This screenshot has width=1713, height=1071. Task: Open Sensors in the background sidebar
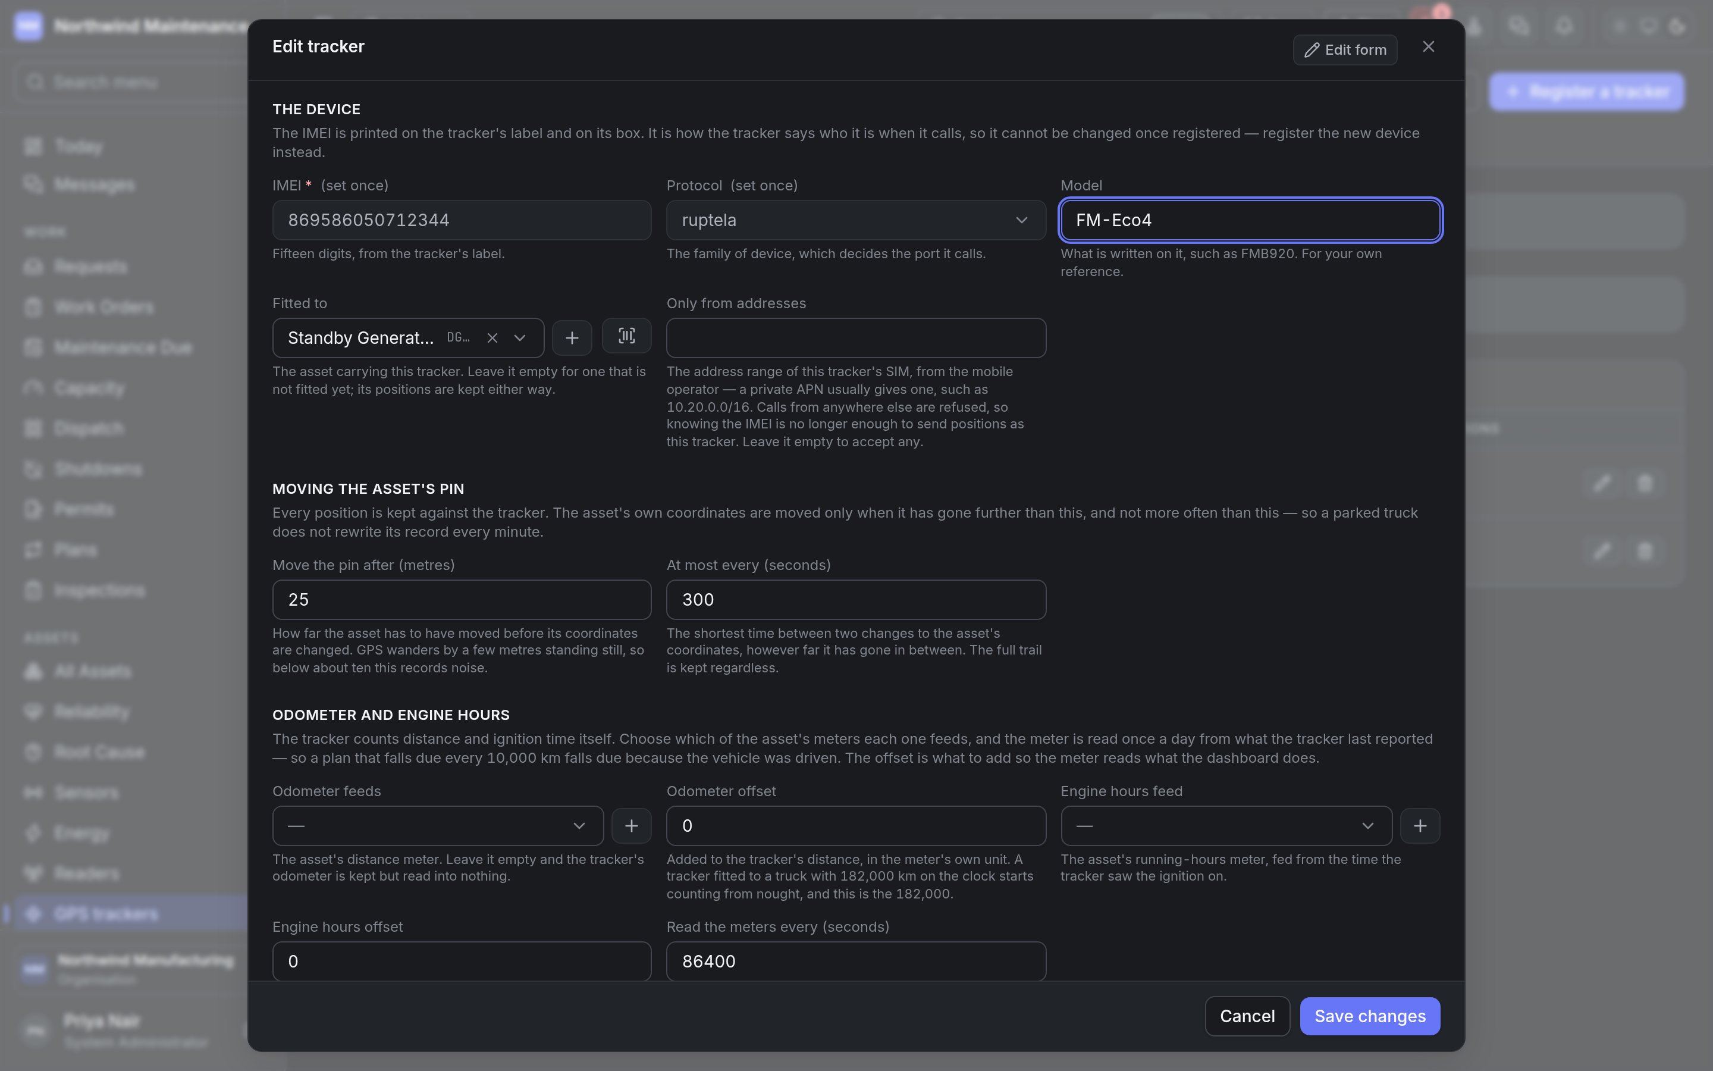[86, 793]
